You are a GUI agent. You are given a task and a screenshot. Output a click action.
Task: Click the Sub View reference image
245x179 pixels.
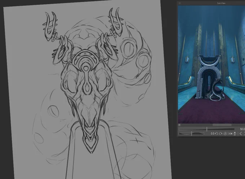[x=211, y=64]
